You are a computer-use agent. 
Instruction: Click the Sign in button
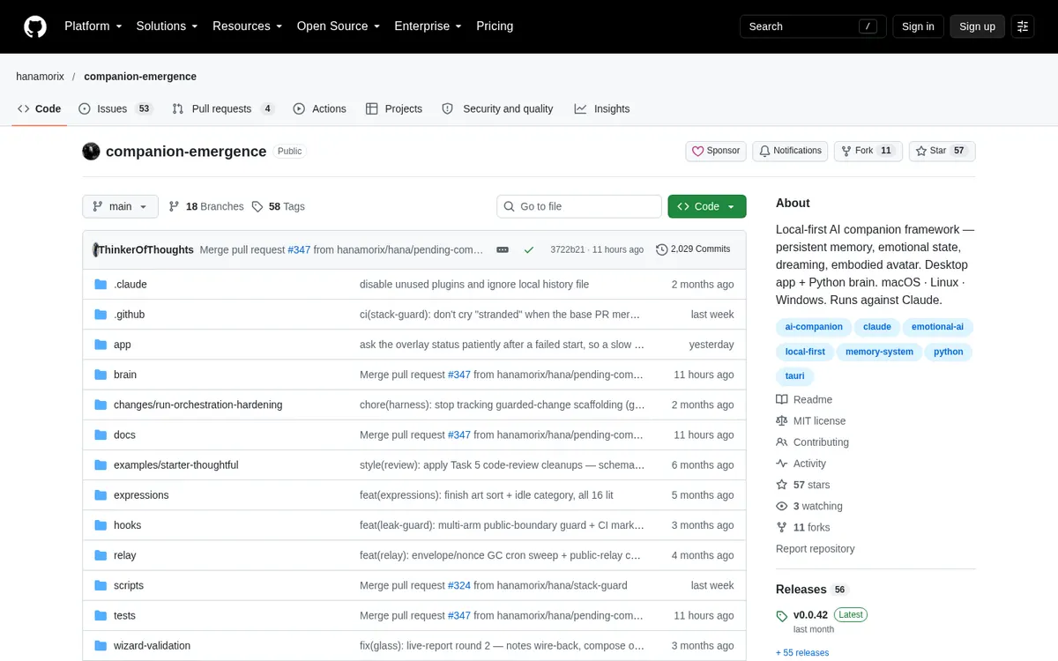click(918, 26)
